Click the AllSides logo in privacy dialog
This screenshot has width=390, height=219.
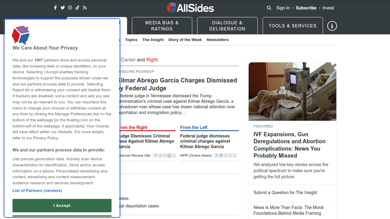tap(21, 35)
